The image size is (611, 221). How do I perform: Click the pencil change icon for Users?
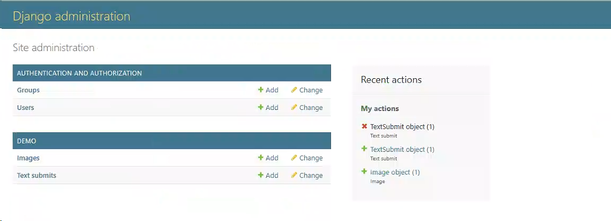pos(294,108)
